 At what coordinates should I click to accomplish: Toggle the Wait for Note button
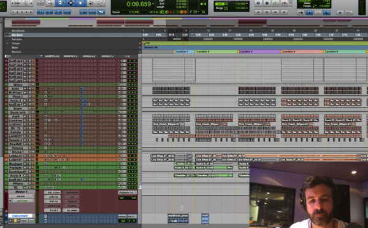click(x=301, y=12)
